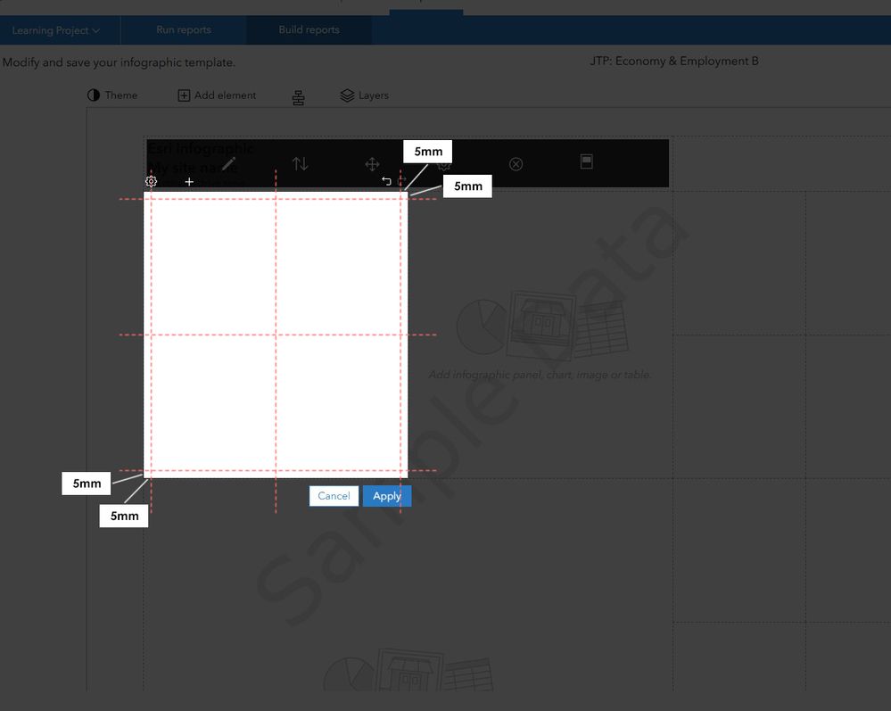Cancel the panel edit
This screenshot has width=891, height=711.
coord(334,495)
